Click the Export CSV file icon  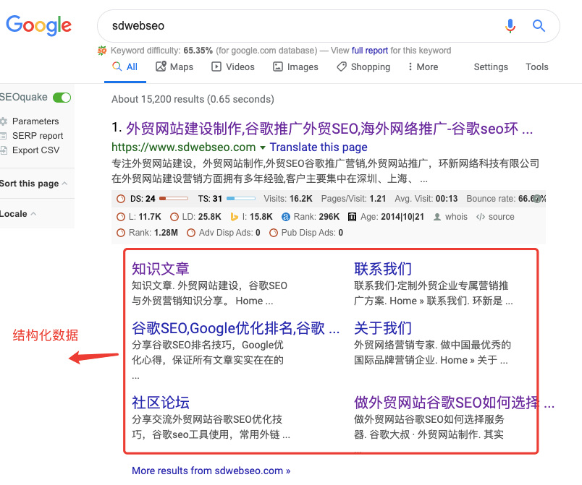tap(4, 150)
